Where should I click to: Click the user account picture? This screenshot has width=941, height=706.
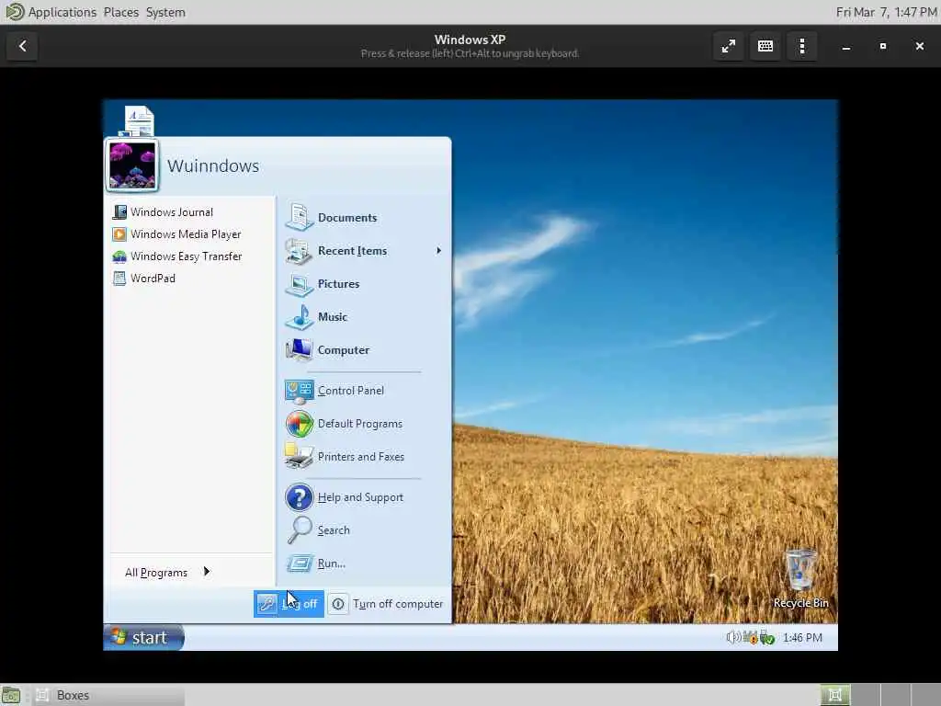tap(132, 165)
